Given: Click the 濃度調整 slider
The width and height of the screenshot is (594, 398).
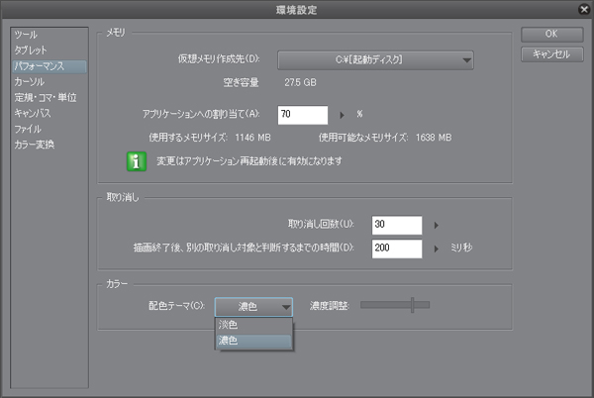Looking at the screenshot, I should click(x=395, y=306).
